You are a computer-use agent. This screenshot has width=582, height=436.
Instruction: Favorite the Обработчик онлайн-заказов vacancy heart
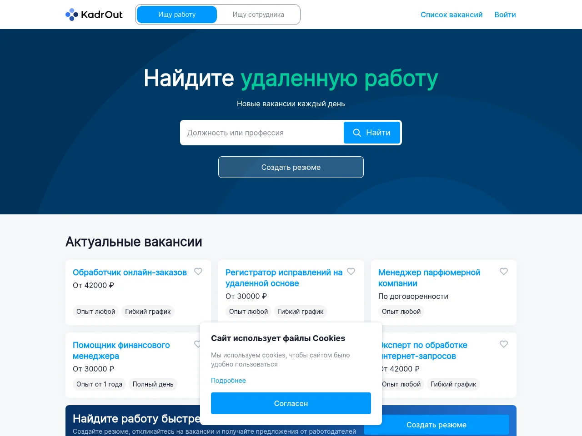tap(198, 272)
